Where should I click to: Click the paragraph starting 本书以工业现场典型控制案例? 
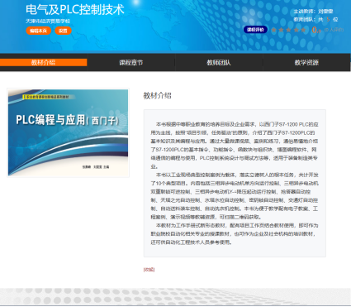tap(235, 196)
